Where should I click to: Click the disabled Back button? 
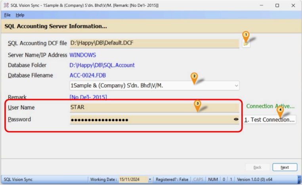[257, 167]
